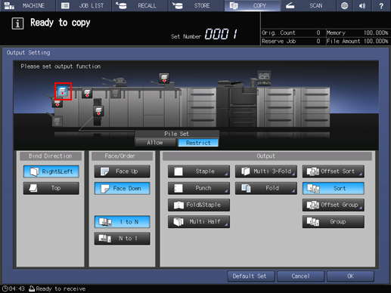
Task: Click the speaker volume icon
Action: [362, 5]
